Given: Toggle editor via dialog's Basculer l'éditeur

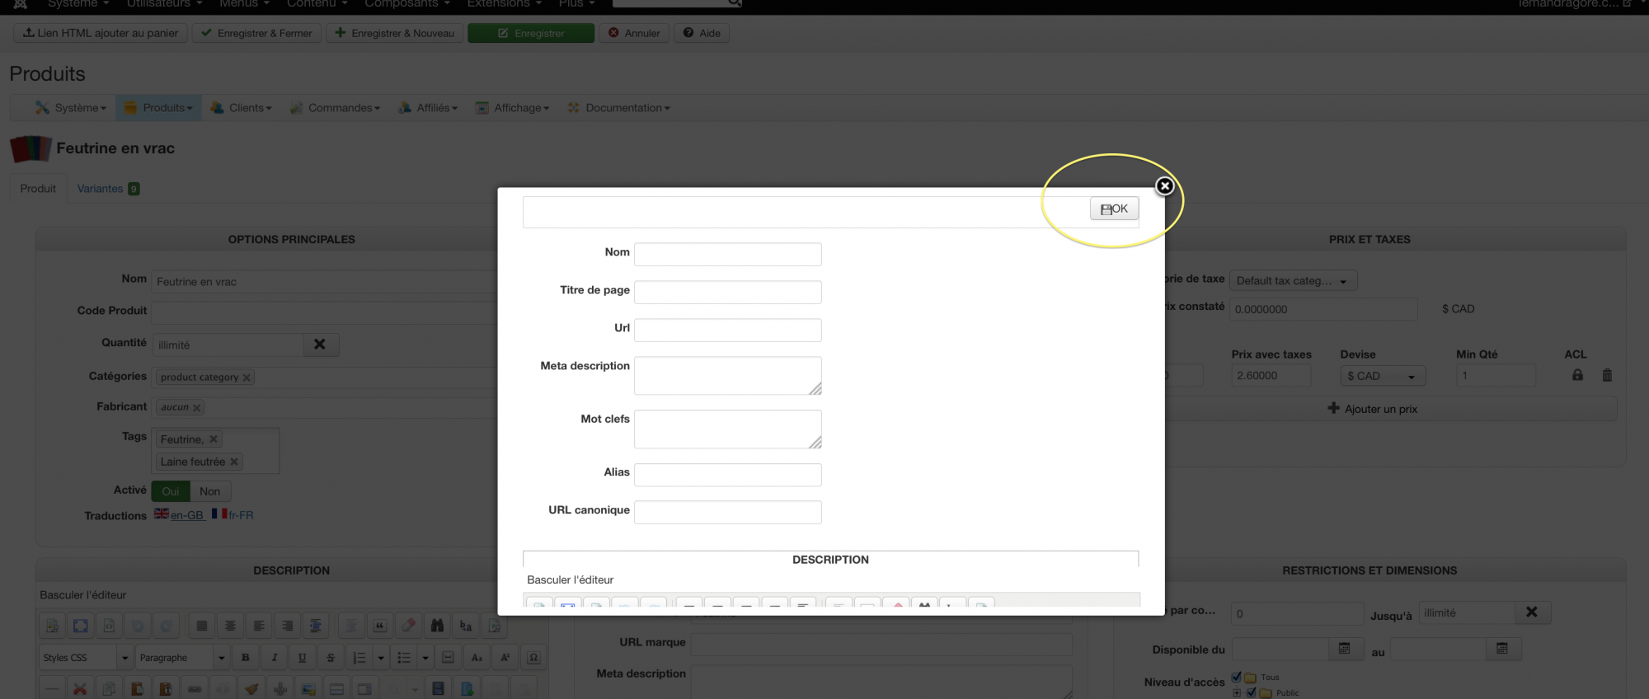Looking at the screenshot, I should click(571, 579).
